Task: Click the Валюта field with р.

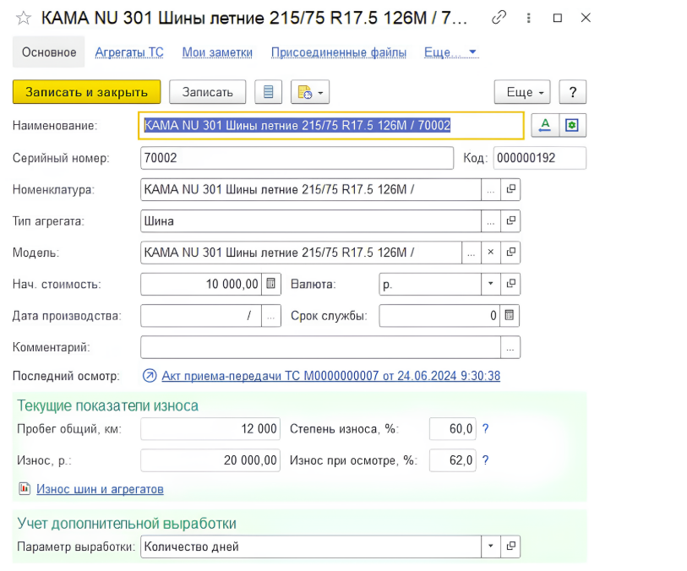Action: 430,284
